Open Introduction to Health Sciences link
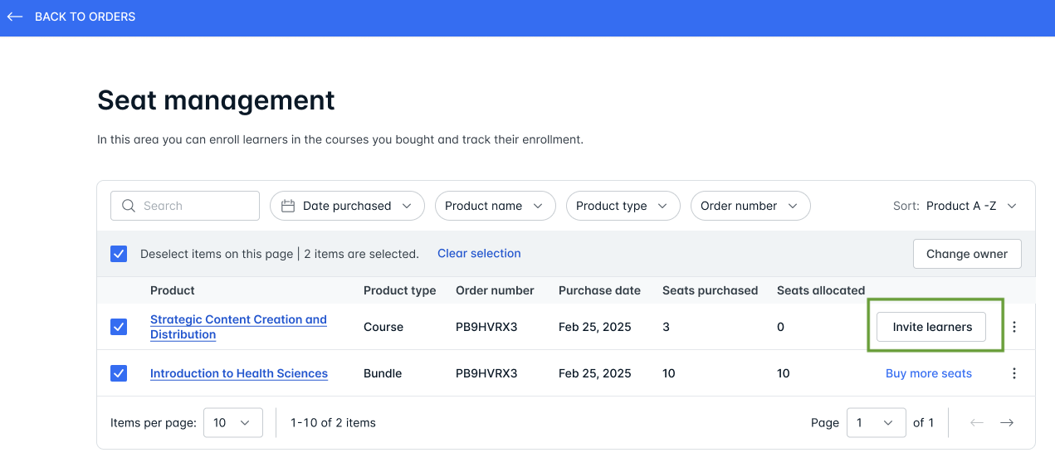 [x=239, y=373]
